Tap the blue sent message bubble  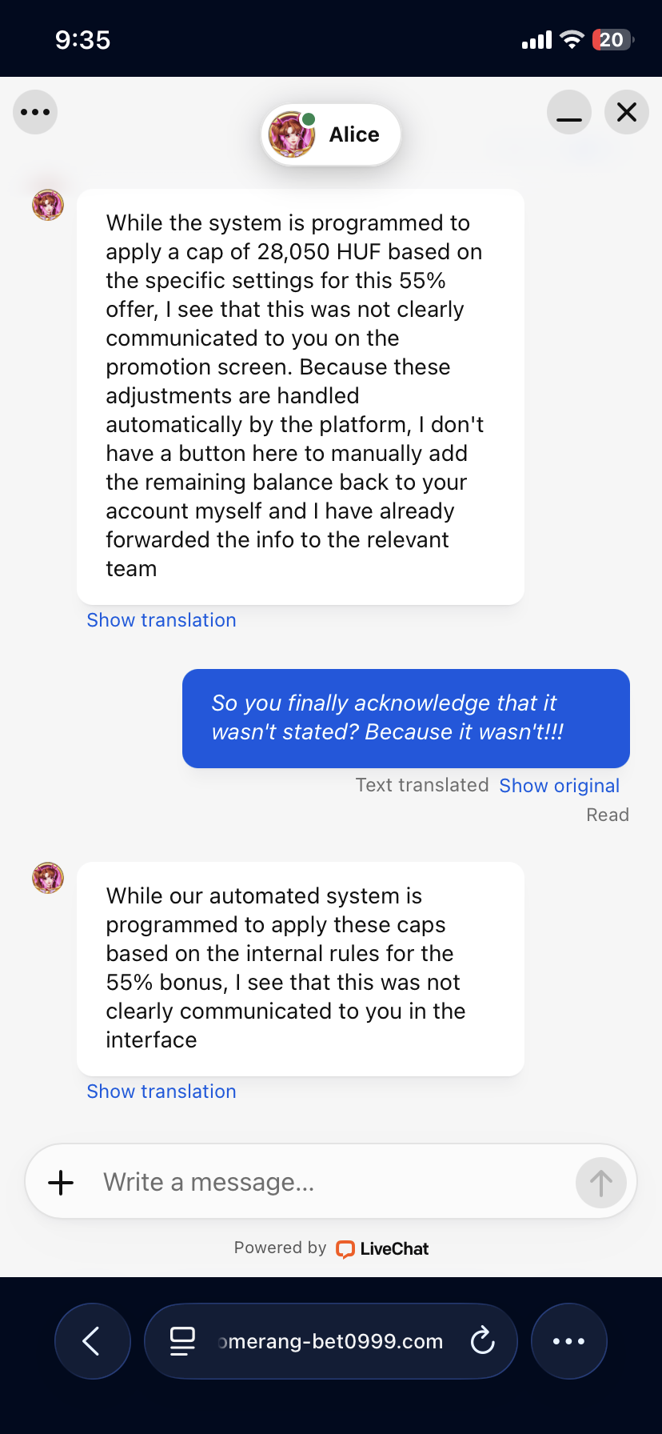405,718
